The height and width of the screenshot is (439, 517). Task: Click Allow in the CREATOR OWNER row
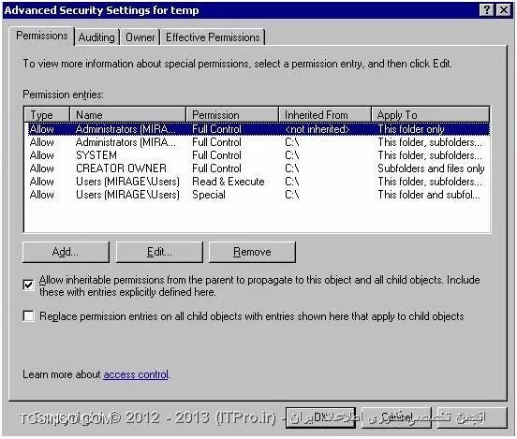(x=41, y=168)
